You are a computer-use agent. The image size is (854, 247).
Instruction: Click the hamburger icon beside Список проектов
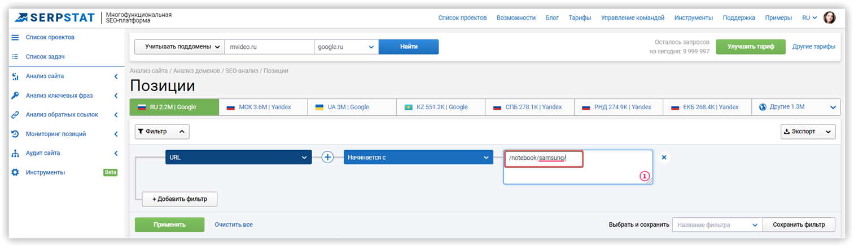pos(15,37)
